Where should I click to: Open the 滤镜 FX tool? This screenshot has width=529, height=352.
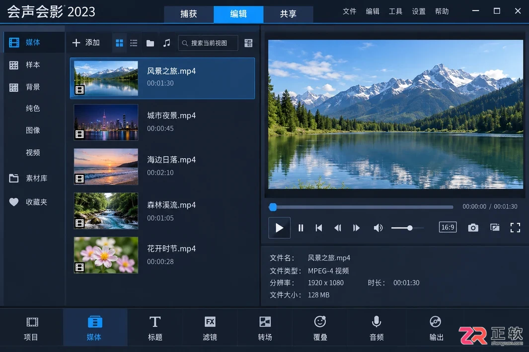[x=210, y=328]
